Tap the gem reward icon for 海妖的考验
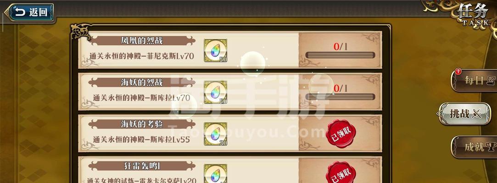 [215, 134]
